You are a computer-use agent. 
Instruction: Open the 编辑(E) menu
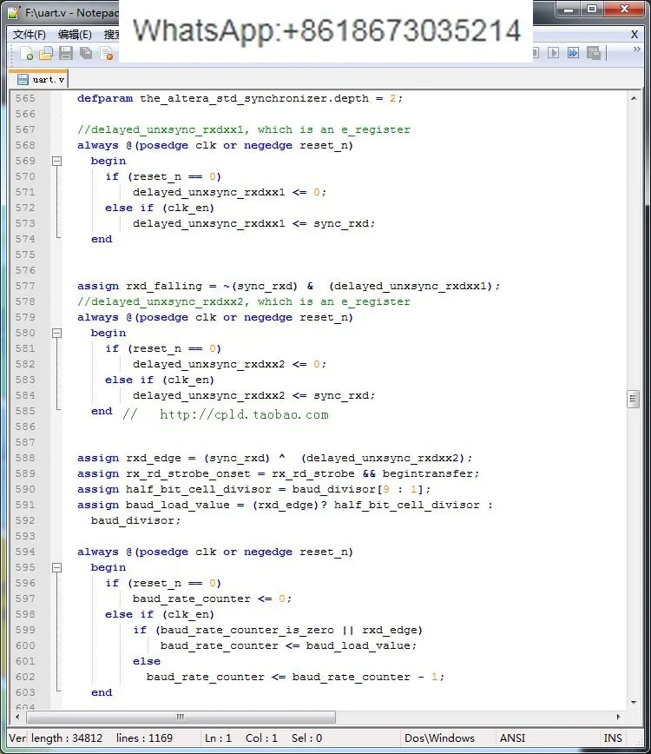(75, 35)
